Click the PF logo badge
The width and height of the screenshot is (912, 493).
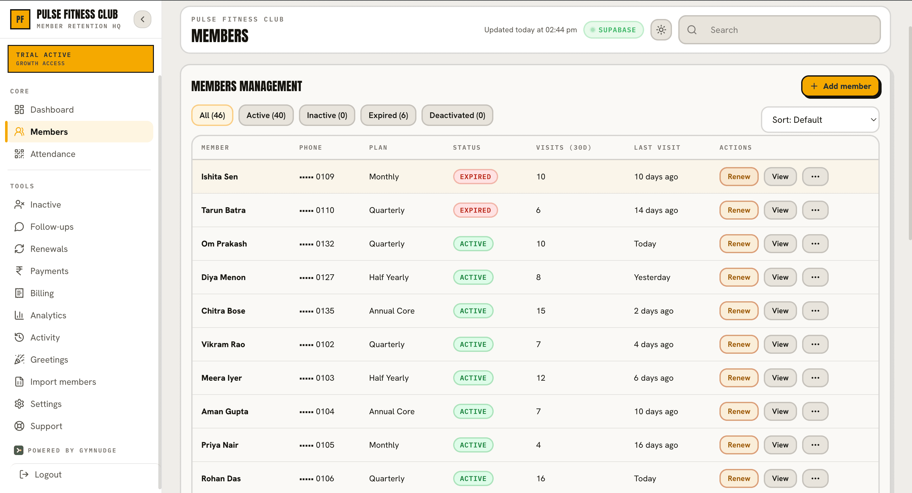pos(20,19)
